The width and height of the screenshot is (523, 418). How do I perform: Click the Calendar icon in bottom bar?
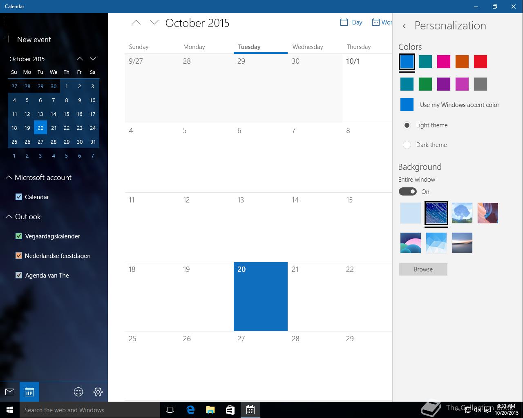(x=29, y=392)
